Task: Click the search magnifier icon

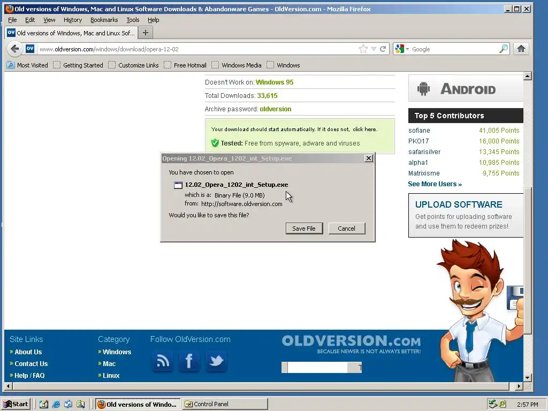Action: click(503, 49)
